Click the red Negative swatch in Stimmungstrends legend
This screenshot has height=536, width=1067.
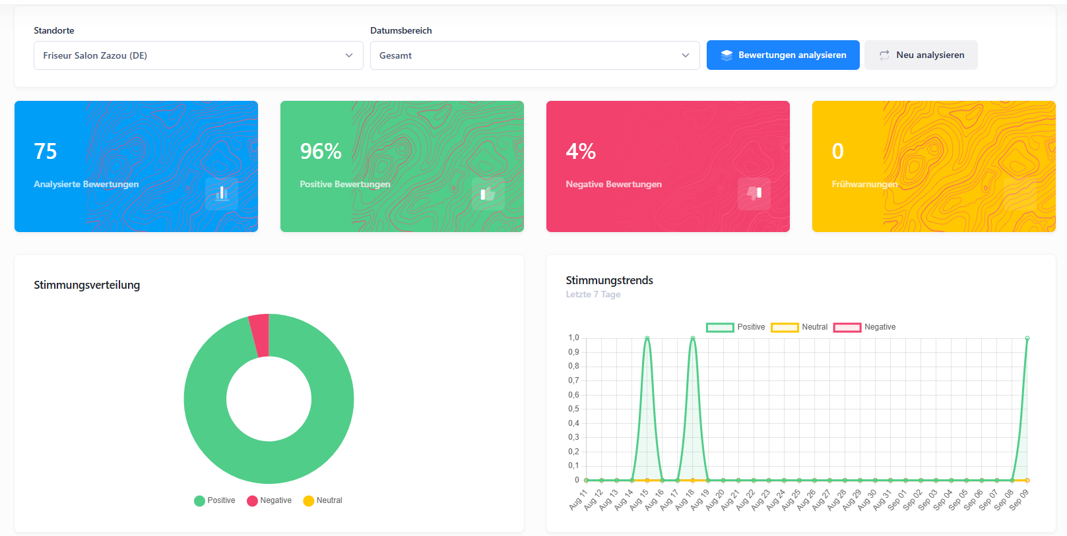847,328
